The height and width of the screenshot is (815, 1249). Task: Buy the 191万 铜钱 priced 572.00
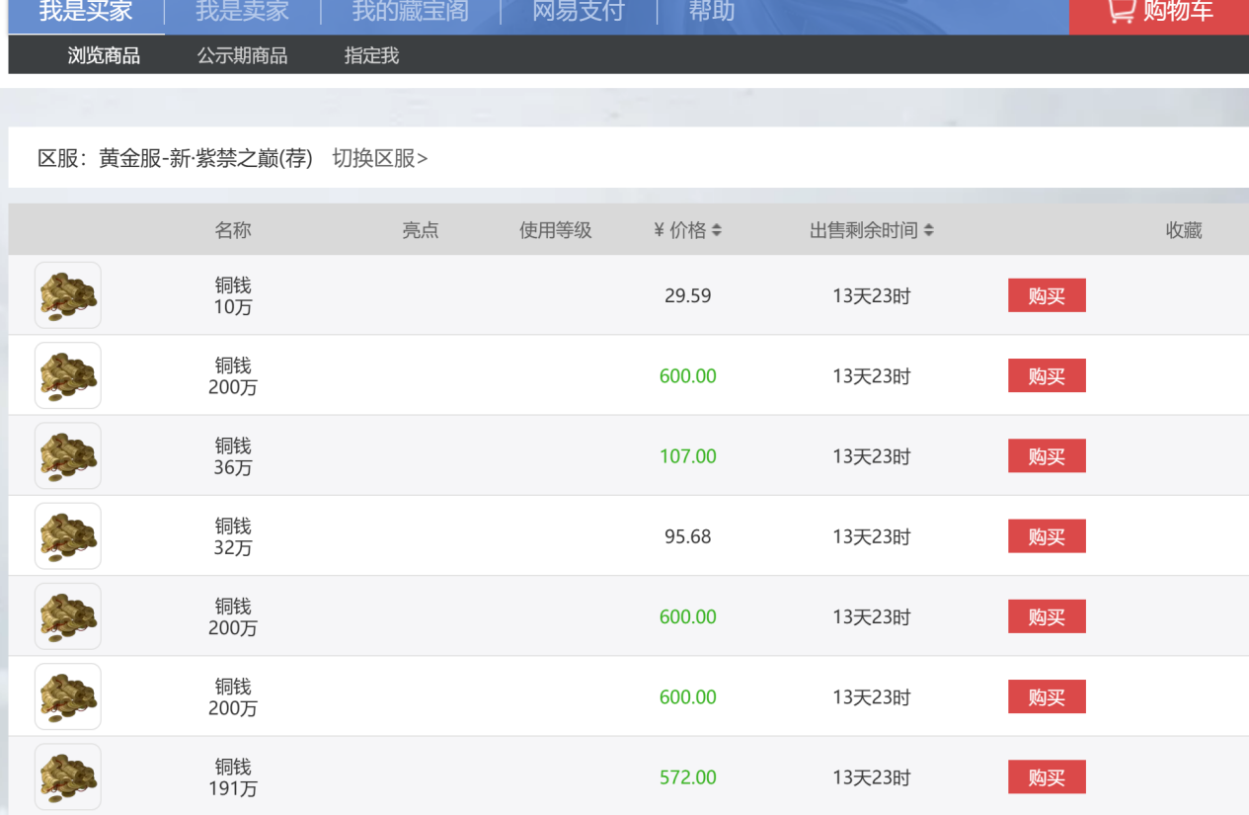tap(1047, 777)
